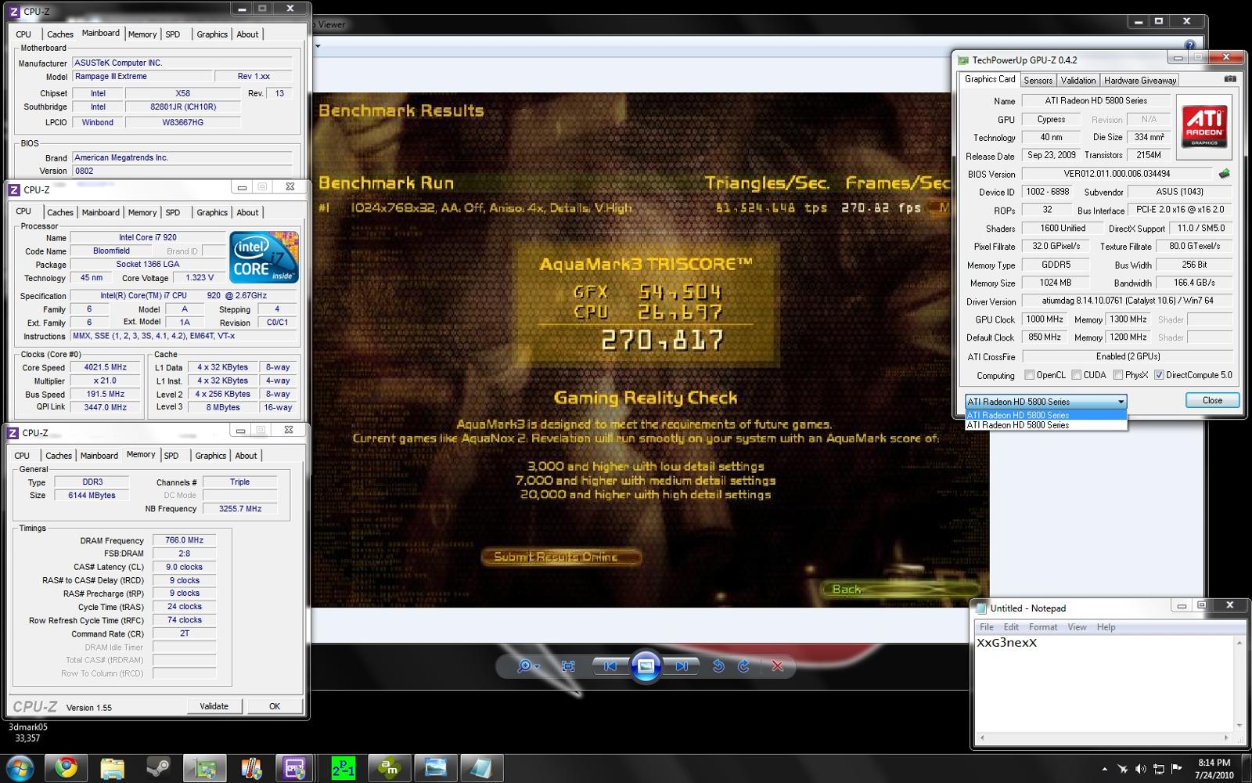Open the Validation tab in GPU-Z

[1078, 80]
